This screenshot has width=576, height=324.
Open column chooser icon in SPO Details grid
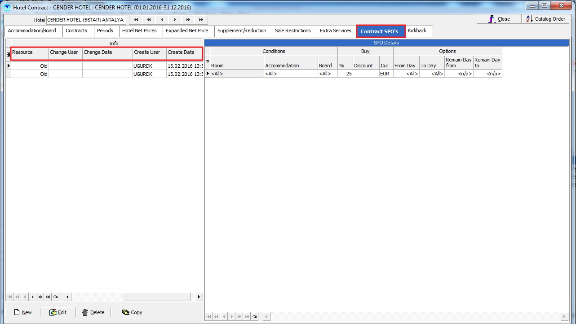(x=208, y=62)
